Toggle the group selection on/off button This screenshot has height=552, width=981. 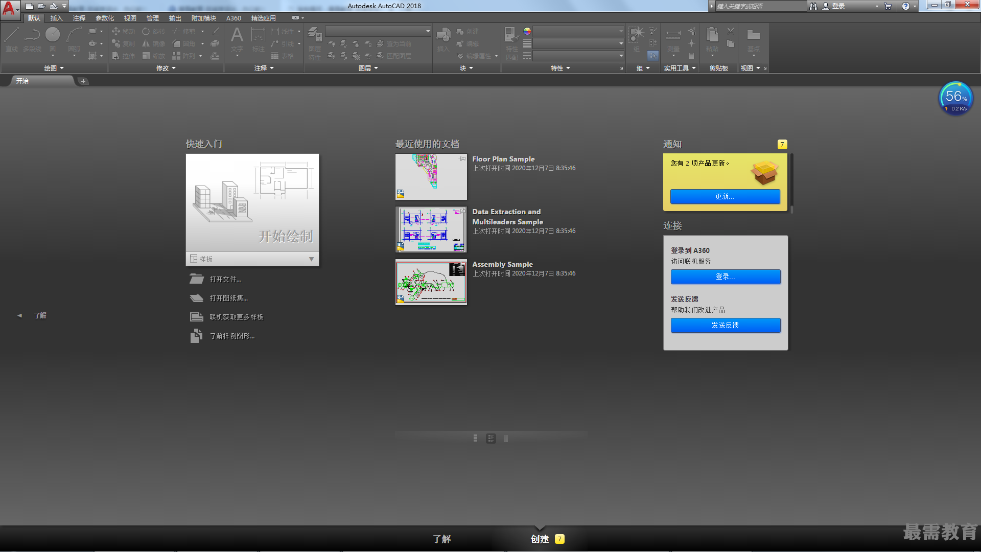[x=653, y=55]
